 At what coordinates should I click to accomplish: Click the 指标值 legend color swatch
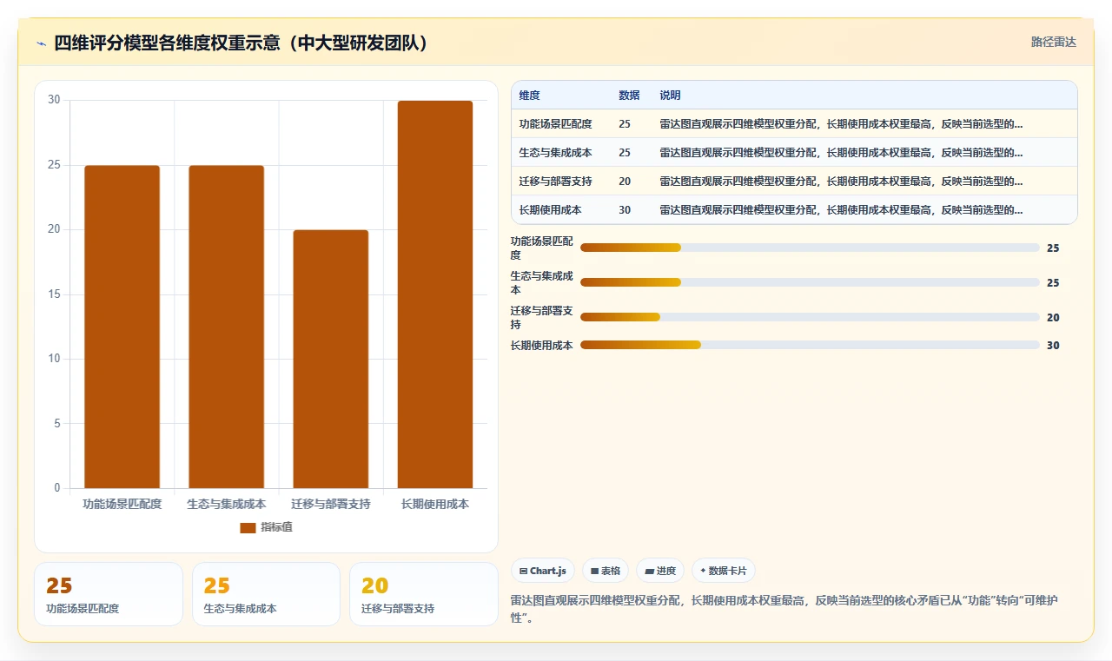click(248, 527)
